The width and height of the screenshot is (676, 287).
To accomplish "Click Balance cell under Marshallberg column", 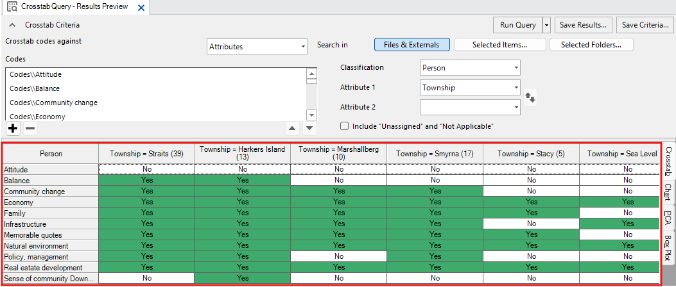I will [339, 180].
